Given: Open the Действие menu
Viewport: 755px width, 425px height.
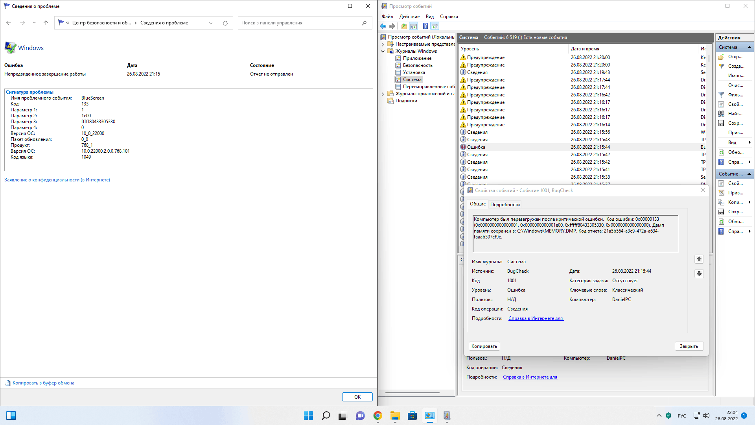Looking at the screenshot, I should (x=409, y=17).
